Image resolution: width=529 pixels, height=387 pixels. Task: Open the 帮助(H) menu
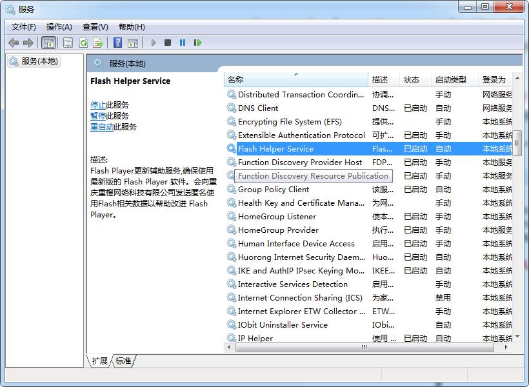[132, 27]
